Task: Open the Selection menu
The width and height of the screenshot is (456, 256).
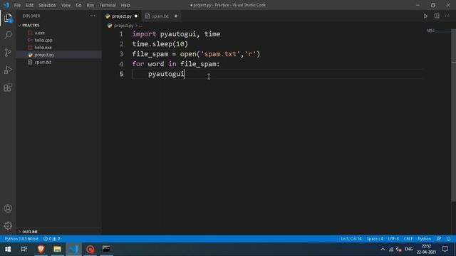Action: click(x=47, y=5)
